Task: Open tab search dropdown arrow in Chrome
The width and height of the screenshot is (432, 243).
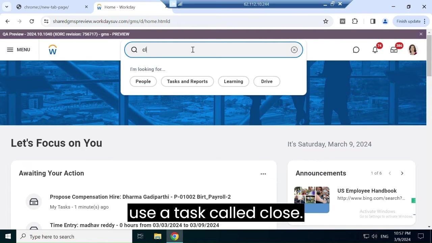Action: click(x=6, y=7)
